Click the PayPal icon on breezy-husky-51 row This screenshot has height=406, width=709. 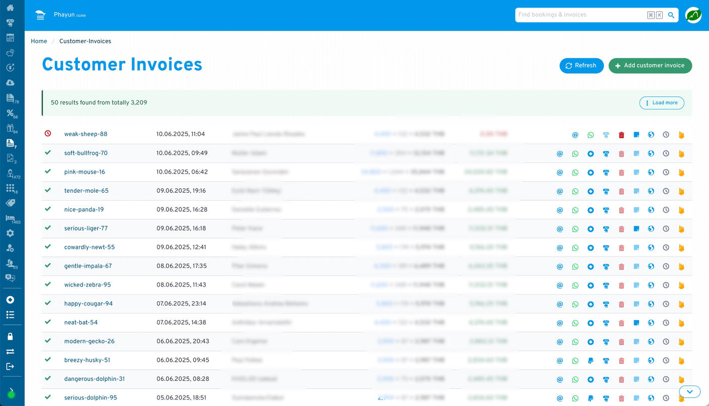tap(590, 360)
